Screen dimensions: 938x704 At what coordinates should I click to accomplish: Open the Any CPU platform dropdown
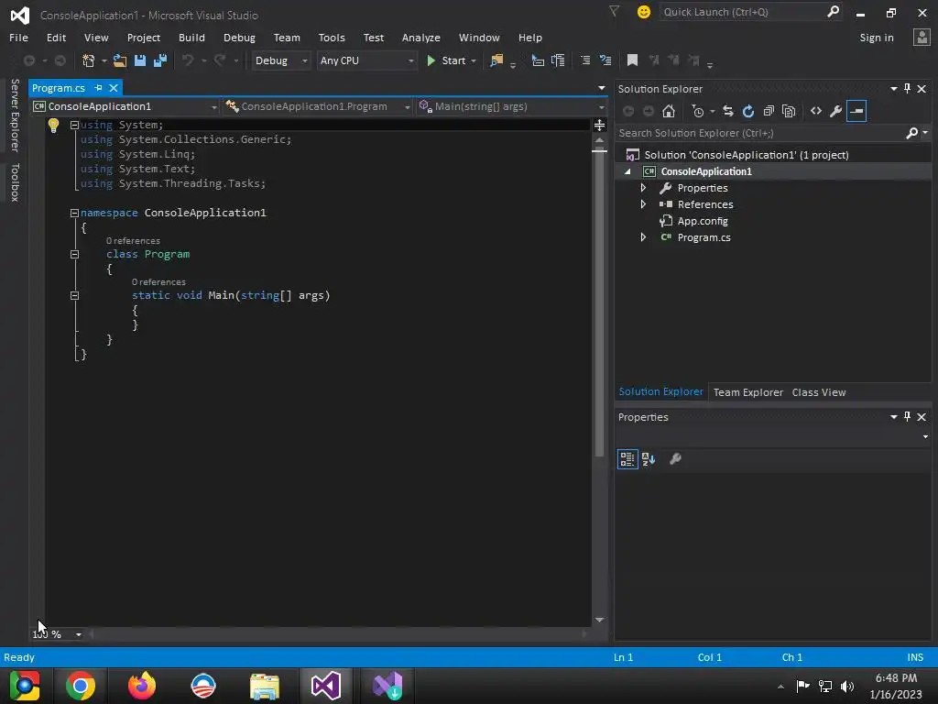pos(366,60)
